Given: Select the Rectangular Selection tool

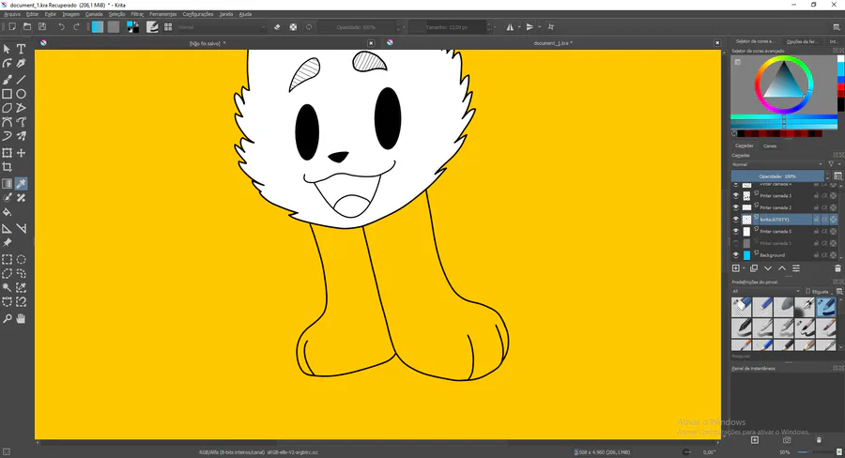Looking at the screenshot, I should click(x=7, y=259).
